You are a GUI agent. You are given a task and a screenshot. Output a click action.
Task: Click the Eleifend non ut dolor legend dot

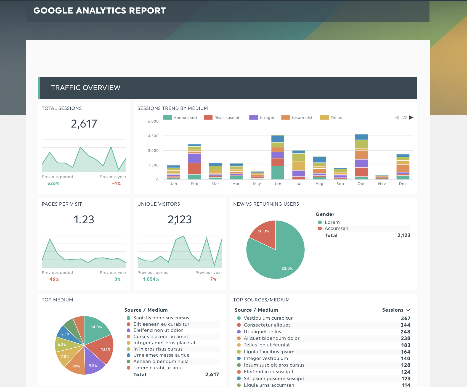coord(128,330)
